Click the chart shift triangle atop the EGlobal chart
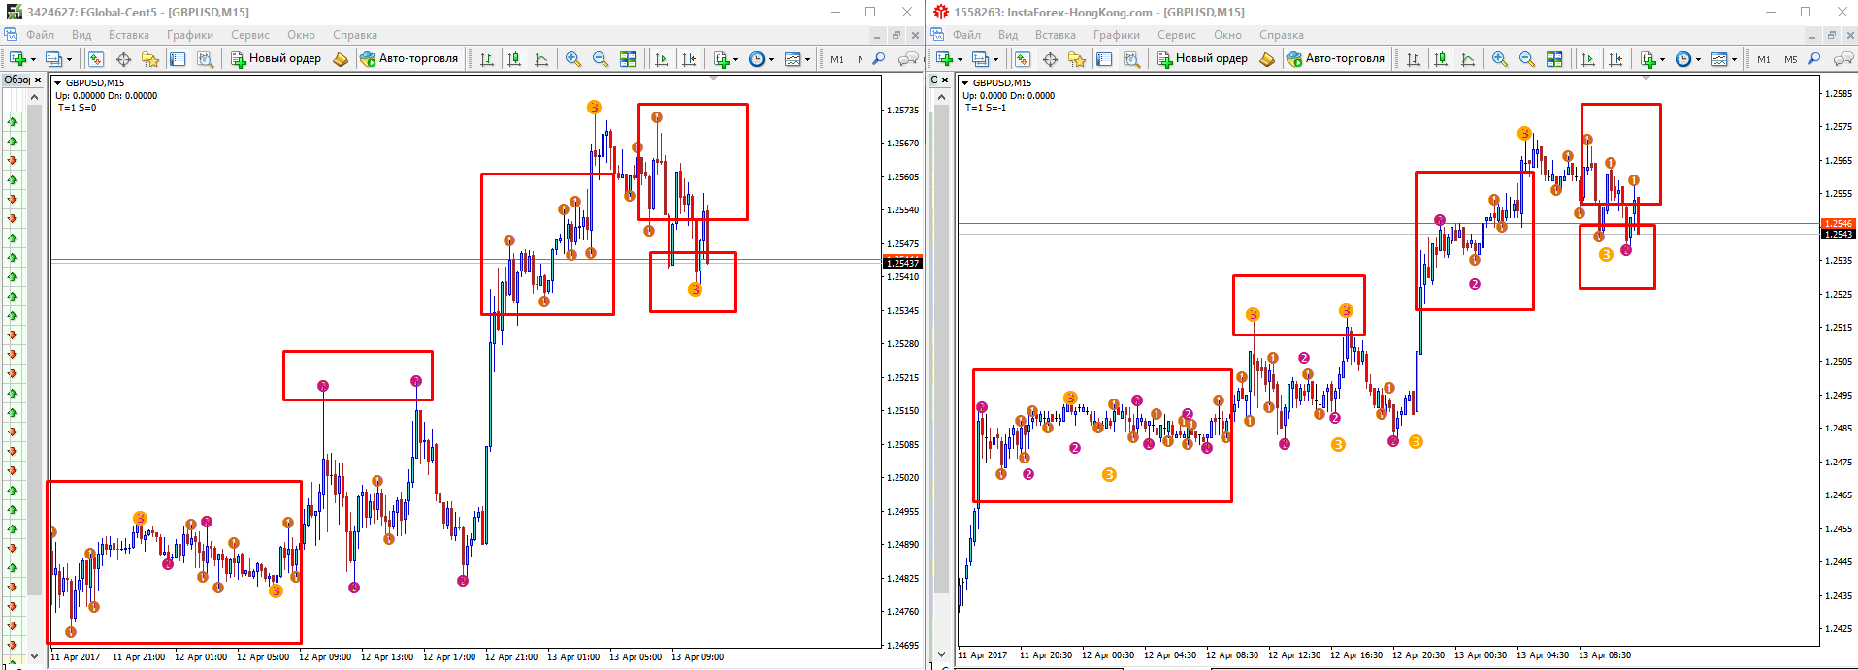The image size is (1858, 670). 714,79
